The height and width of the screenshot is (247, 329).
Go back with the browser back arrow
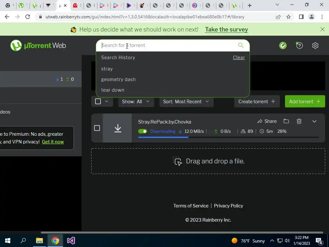pos(7,17)
